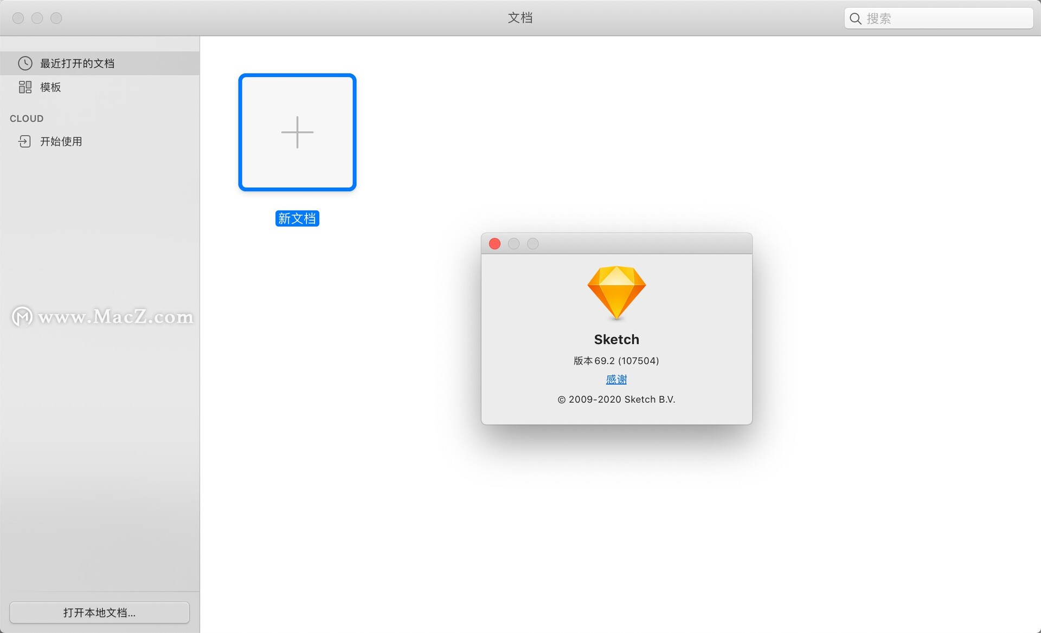The image size is (1041, 633).
Task: Click the clock icon beside 最近打开的文档
Action: click(x=25, y=63)
